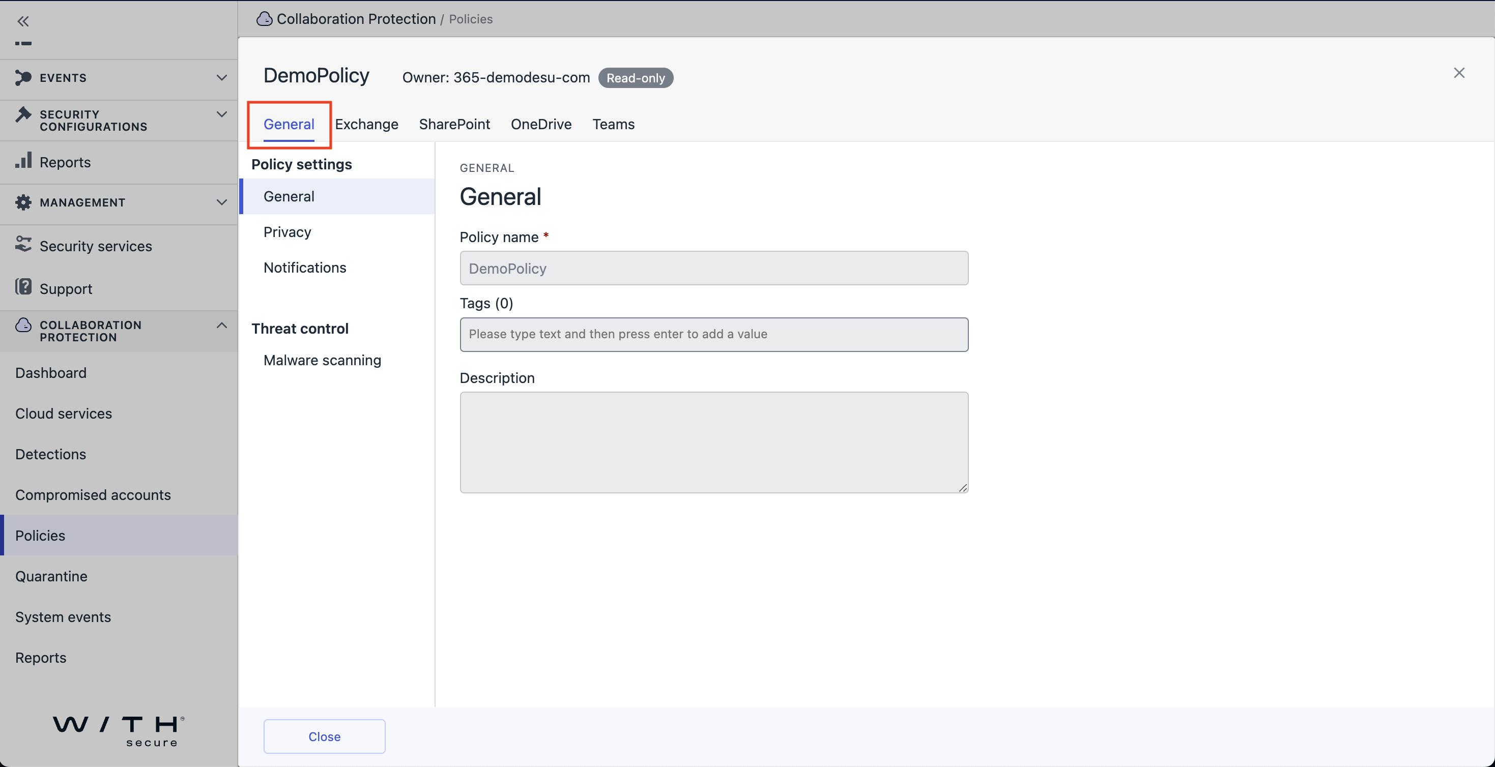Switch to the General tab

(x=289, y=124)
